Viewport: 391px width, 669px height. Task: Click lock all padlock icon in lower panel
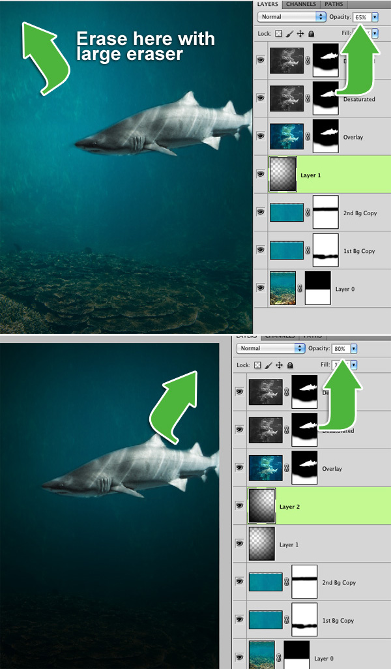tap(291, 365)
